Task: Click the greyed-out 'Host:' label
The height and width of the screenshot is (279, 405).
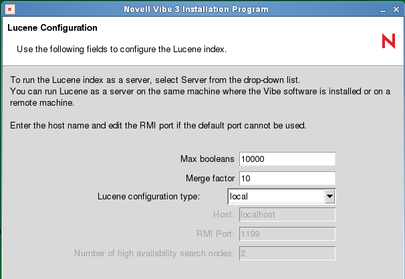Action: [224, 215]
